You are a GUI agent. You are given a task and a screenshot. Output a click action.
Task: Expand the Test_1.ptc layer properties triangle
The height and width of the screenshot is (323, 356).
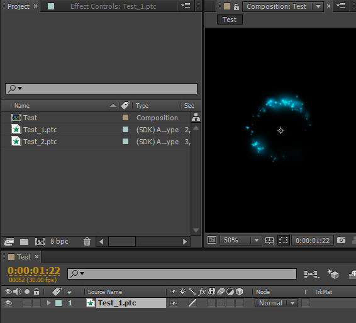tap(48, 303)
